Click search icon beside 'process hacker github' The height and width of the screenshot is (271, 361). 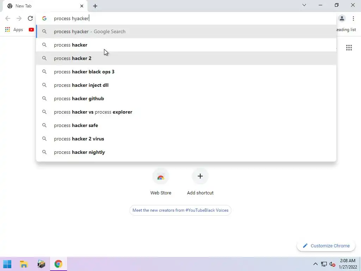pos(44,98)
